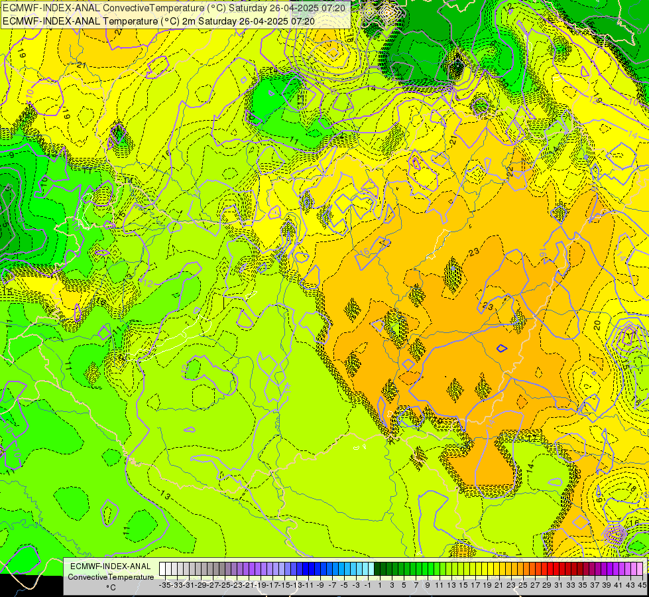Image resolution: width=649 pixels, height=597 pixels.
Task: Click the legend tick label 27
Action: [x=535, y=586]
